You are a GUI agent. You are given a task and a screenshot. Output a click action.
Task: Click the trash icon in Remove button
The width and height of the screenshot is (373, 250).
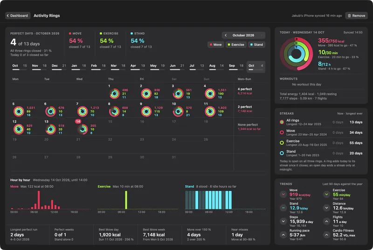tap(349, 16)
